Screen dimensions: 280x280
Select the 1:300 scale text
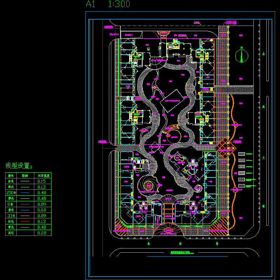point(119,4)
